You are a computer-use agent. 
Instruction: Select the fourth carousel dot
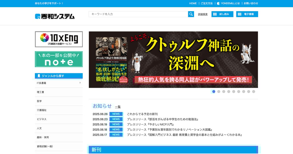(229, 92)
